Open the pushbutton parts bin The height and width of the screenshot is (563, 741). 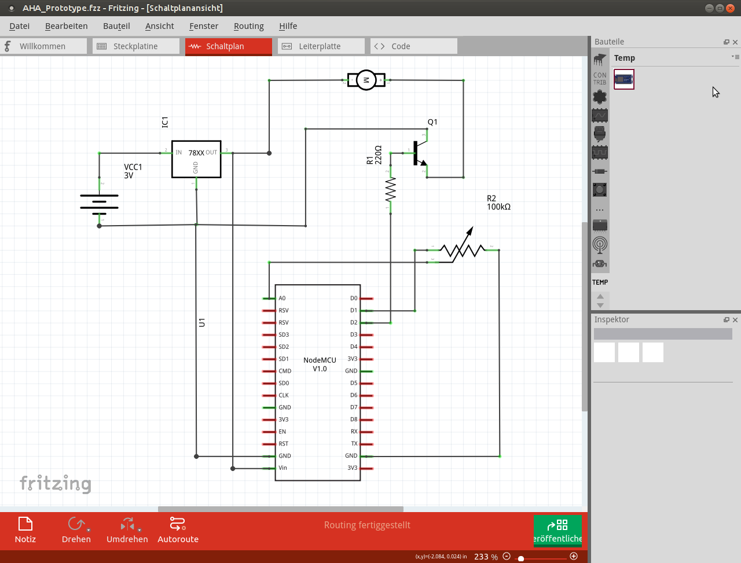click(x=600, y=189)
